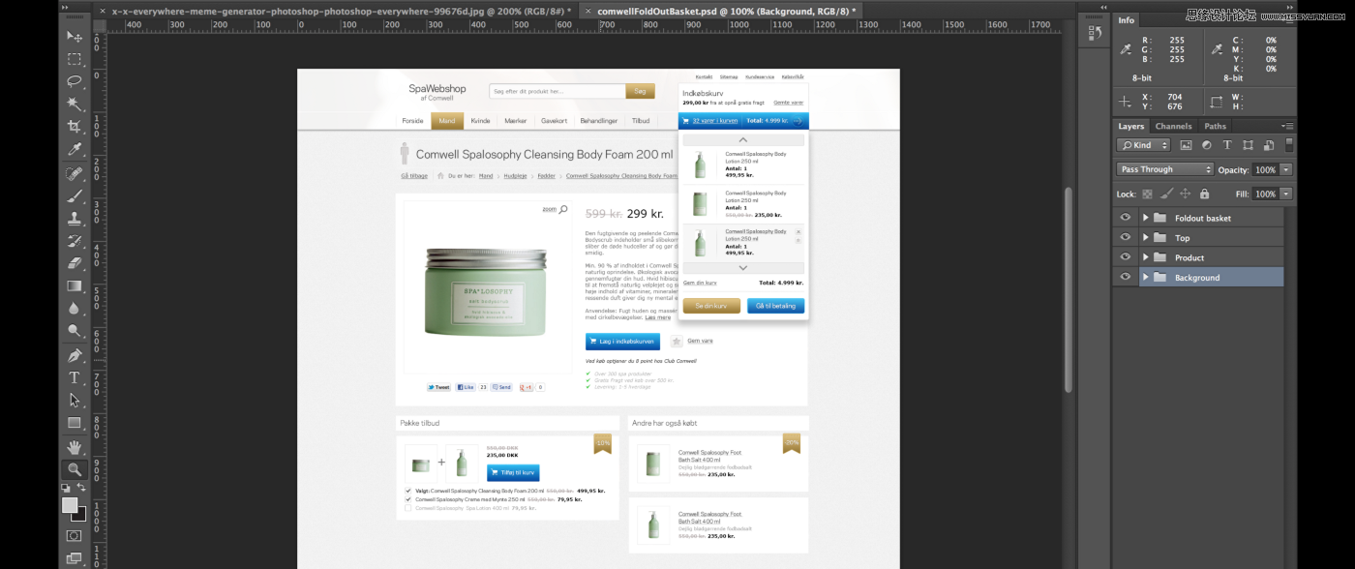Viewport: 1355px width, 569px height.
Task: Change the screen mode button
Action: coord(75,558)
